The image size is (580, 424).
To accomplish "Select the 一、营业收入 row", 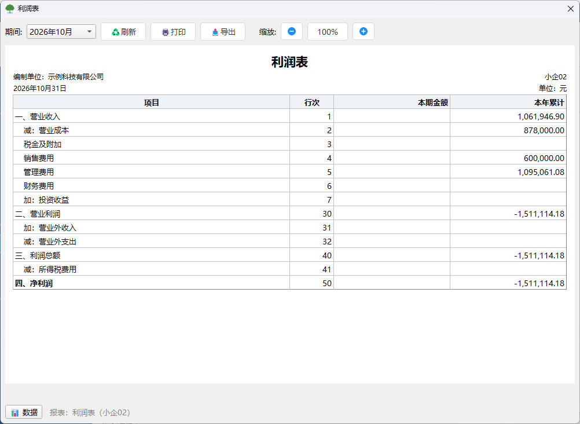I will [289, 116].
